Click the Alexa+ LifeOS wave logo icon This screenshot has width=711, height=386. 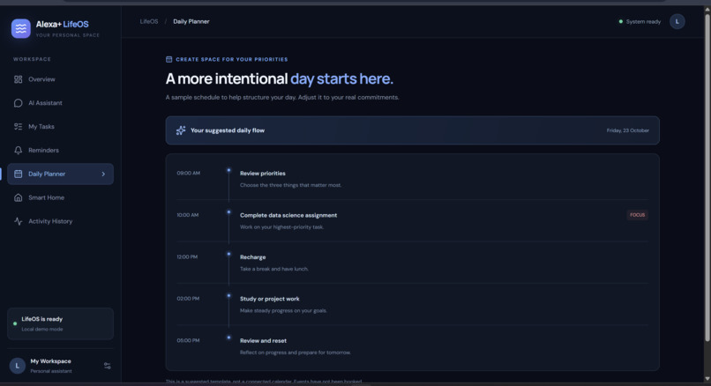coord(21,28)
